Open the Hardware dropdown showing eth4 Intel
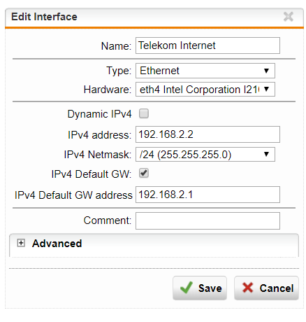The width and height of the screenshot is (306, 322). coord(205,89)
